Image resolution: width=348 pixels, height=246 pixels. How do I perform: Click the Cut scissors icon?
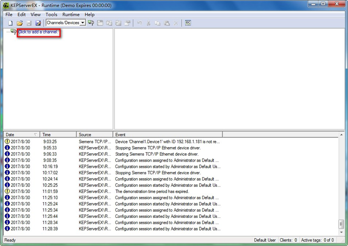[148, 22]
